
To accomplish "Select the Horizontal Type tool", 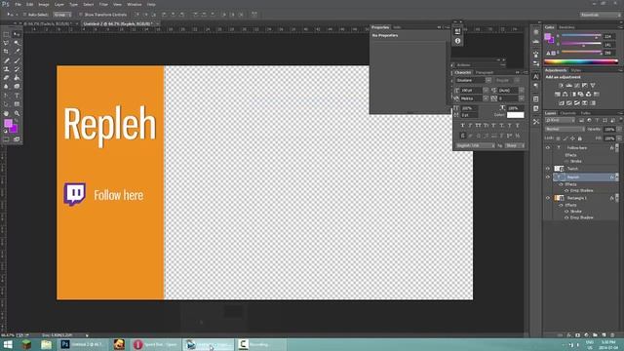I will (x=17, y=96).
